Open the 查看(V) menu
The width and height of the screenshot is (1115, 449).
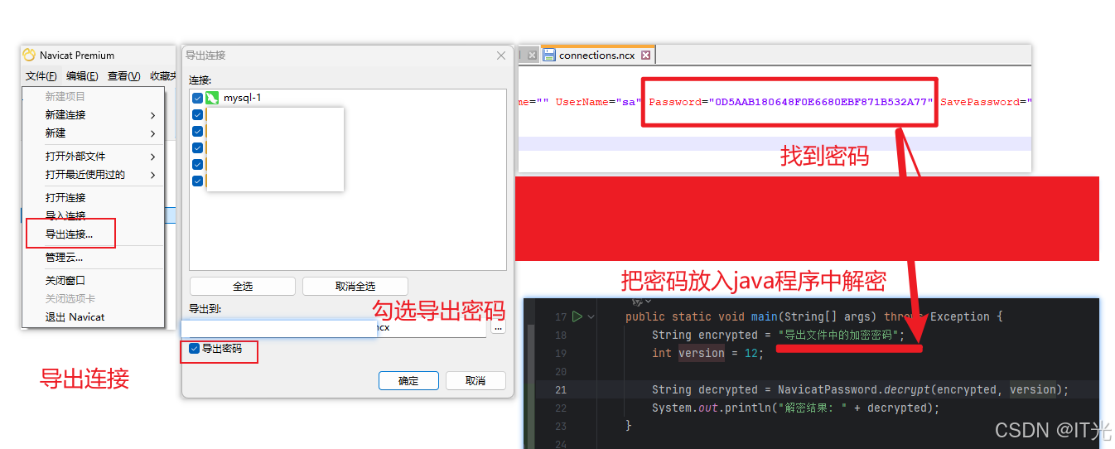coord(123,76)
